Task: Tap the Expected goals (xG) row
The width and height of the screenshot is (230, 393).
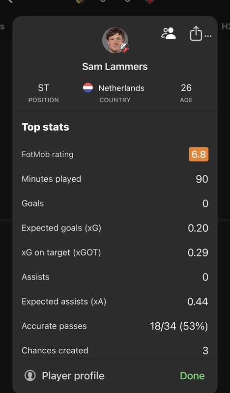Action: click(115, 228)
